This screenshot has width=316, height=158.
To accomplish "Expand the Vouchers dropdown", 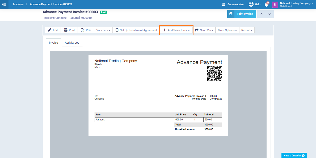I will pyautogui.click(x=103, y=30).
